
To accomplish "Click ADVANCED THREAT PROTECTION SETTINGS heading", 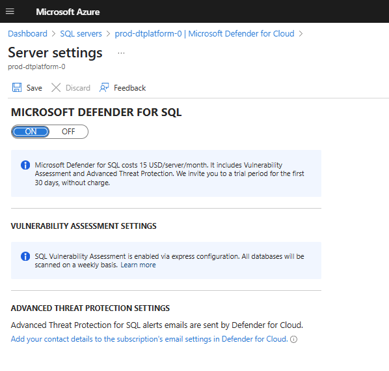I will click(90, 308).
